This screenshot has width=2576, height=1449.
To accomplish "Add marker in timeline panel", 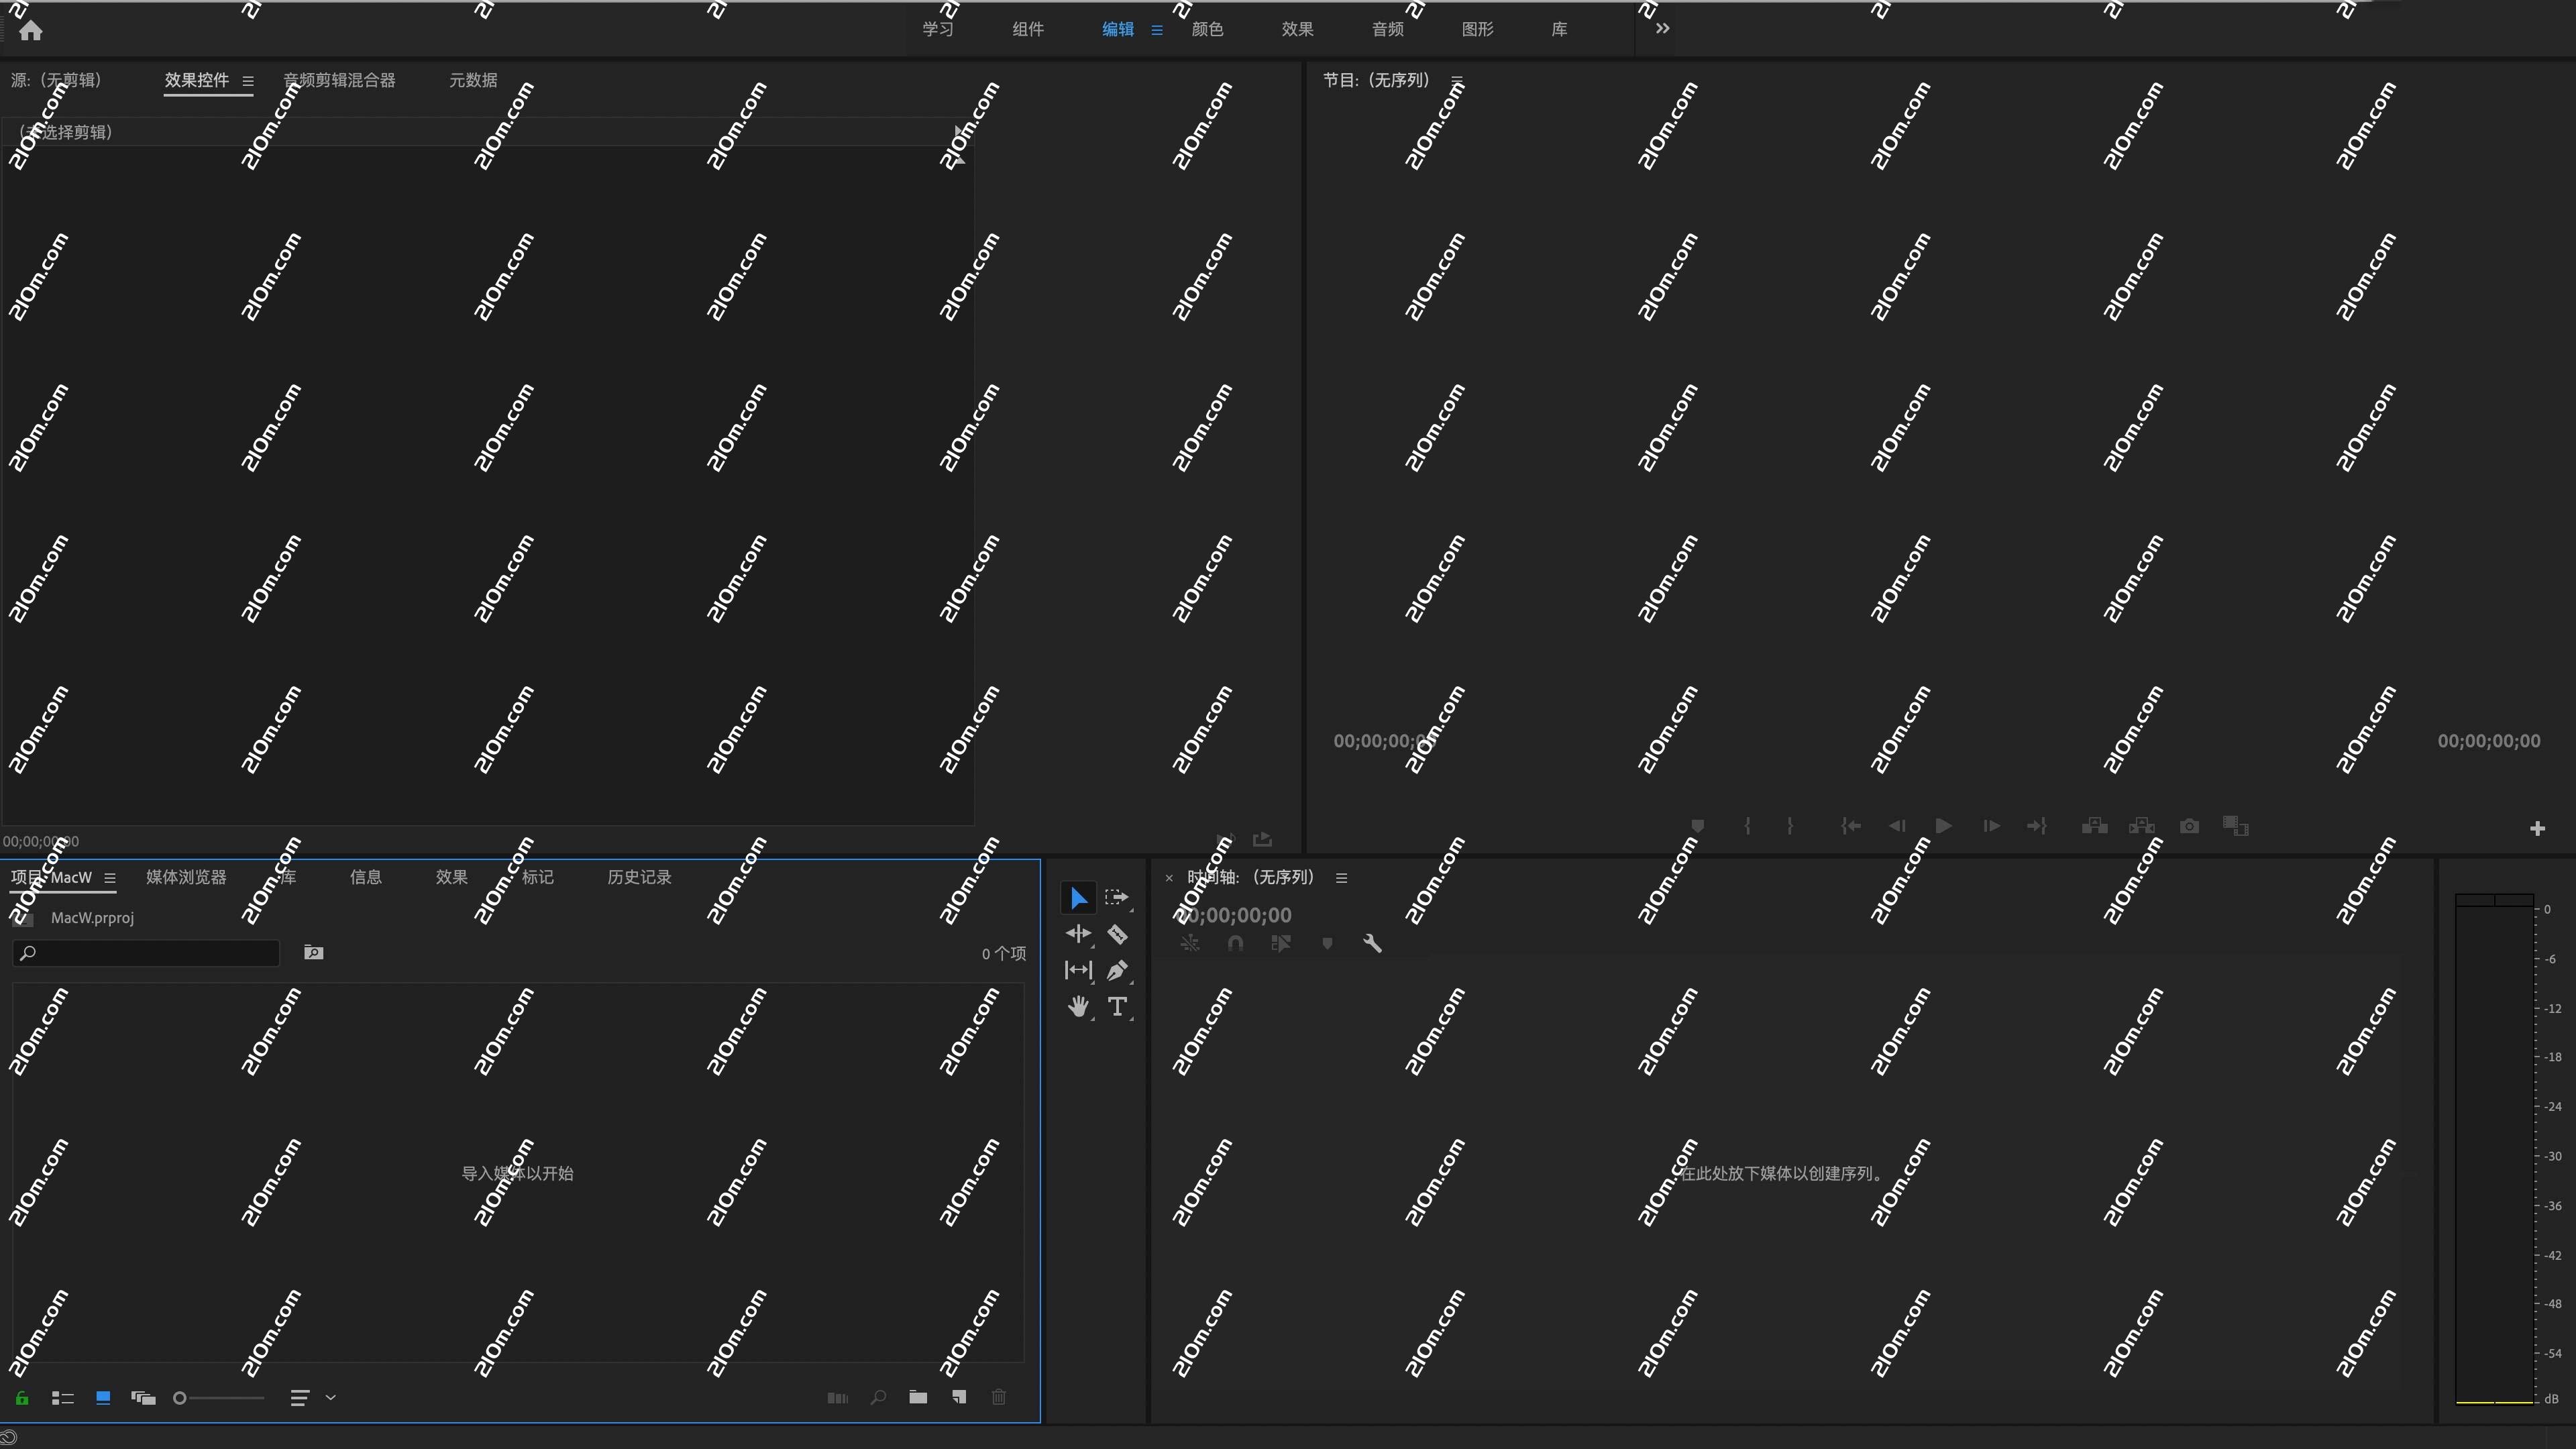I will 1327,943.
